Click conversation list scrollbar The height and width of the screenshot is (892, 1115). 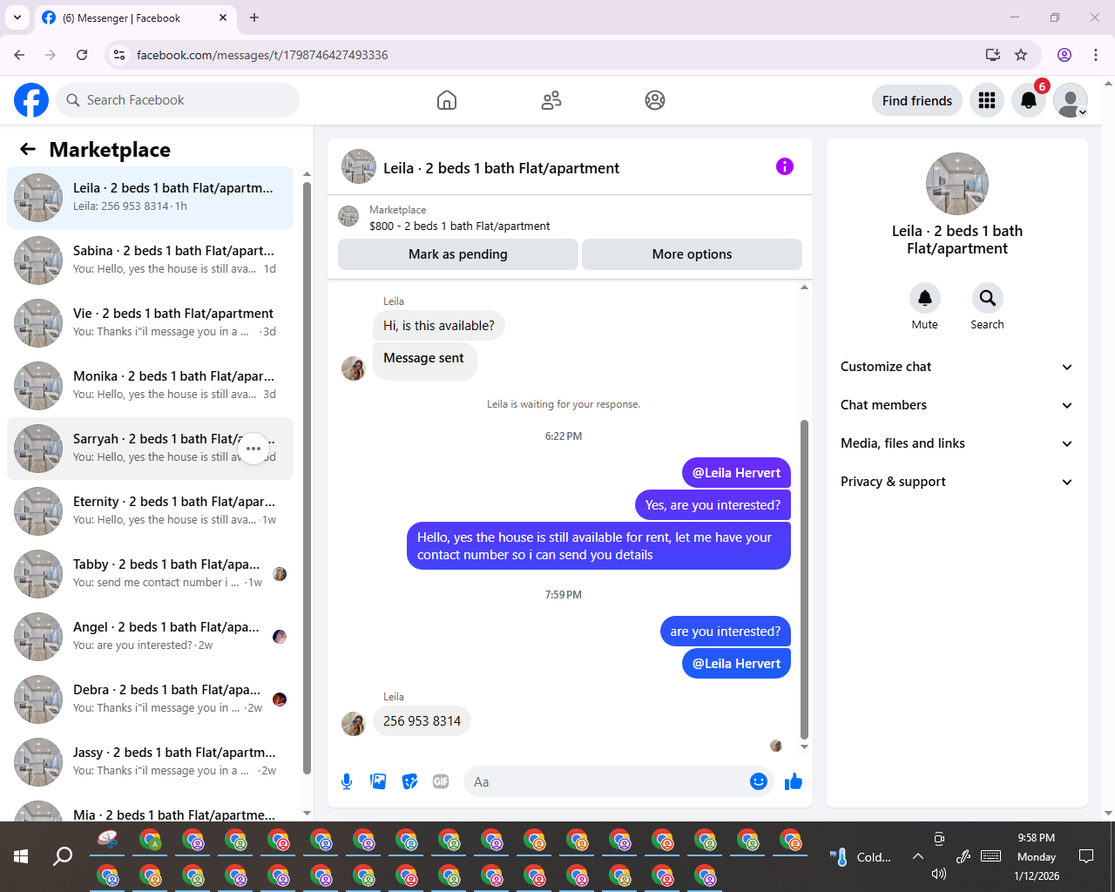[x=307, y=477]
